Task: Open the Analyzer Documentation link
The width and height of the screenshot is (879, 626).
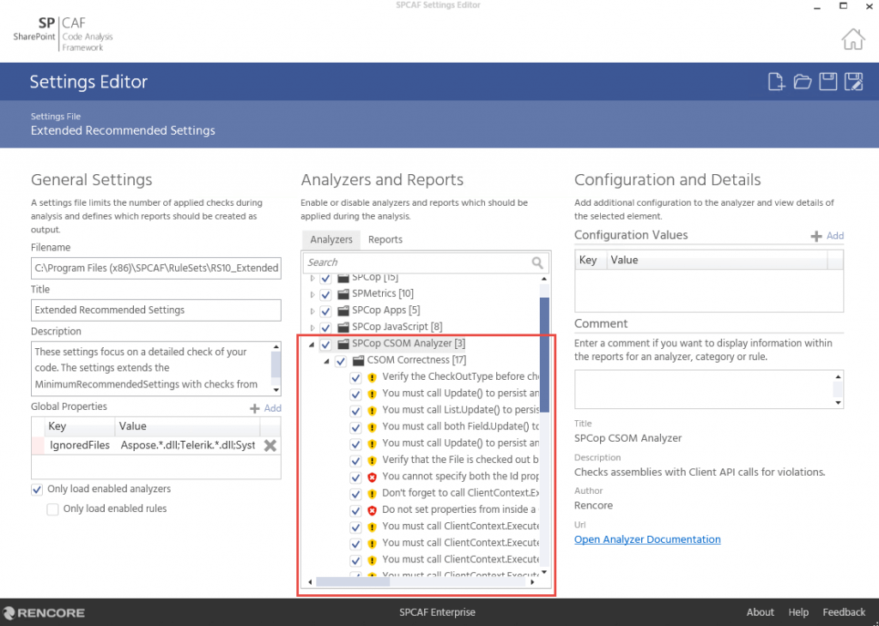Action: tap(646, 539)
